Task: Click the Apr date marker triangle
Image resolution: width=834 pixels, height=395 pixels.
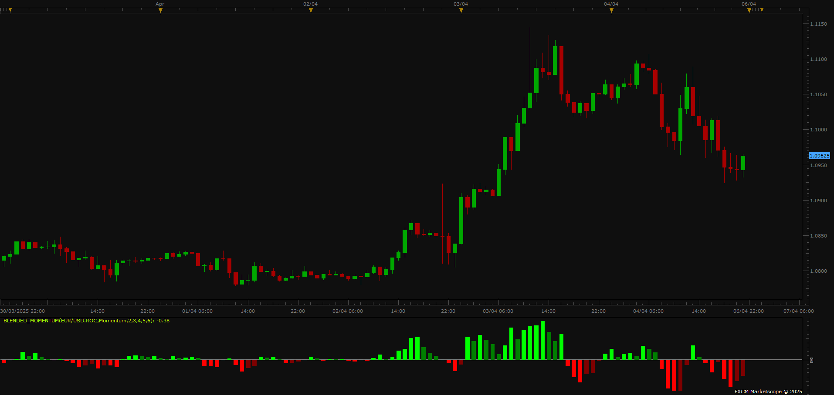Action: [160, 10]
